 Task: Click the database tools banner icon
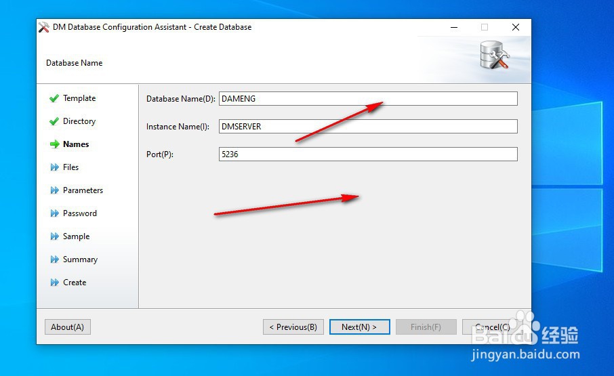(495, 56)
